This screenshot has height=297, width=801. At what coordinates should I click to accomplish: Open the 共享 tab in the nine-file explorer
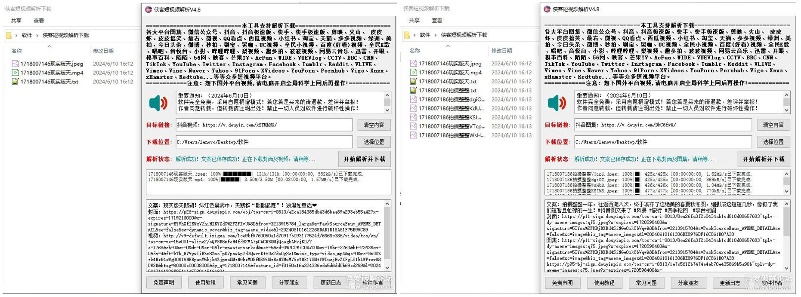[x=414, y=20]
